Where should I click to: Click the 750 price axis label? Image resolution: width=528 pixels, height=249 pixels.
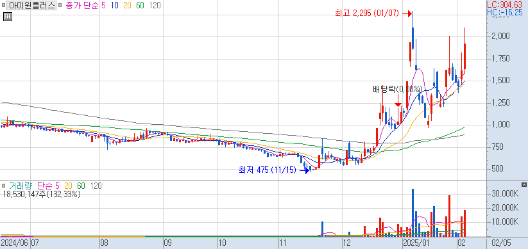pyautogui.click(x=498, y=147)
